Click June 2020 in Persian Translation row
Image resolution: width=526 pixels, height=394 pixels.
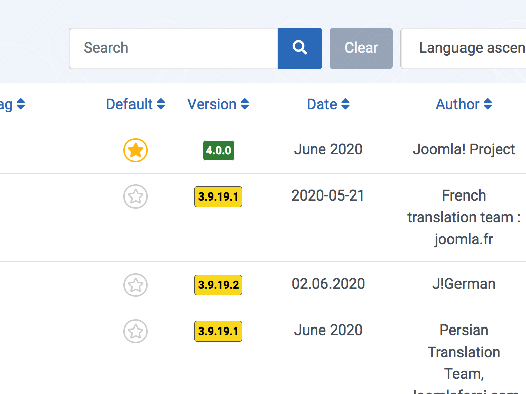(x=328, y=330)
